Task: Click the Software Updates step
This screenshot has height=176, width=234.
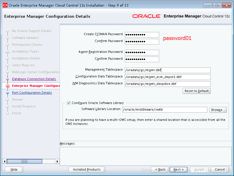Action: (25, 38)
